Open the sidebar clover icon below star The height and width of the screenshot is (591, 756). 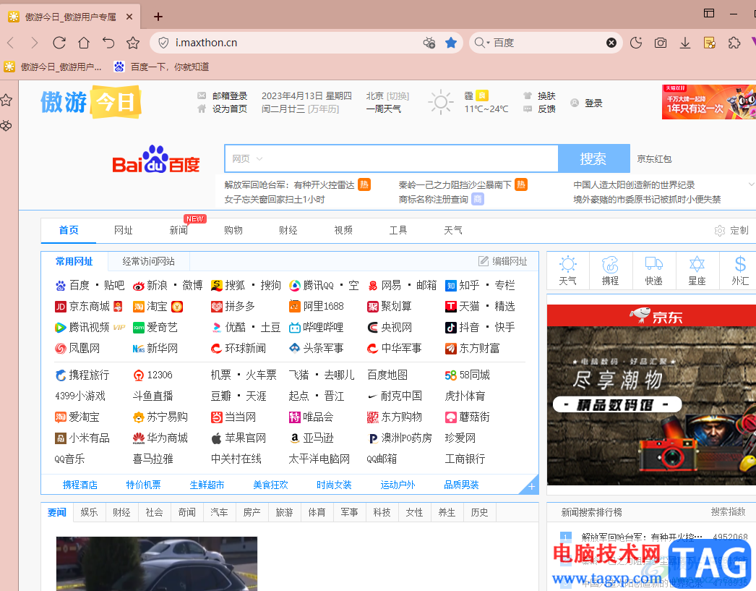tap(7, 126)
